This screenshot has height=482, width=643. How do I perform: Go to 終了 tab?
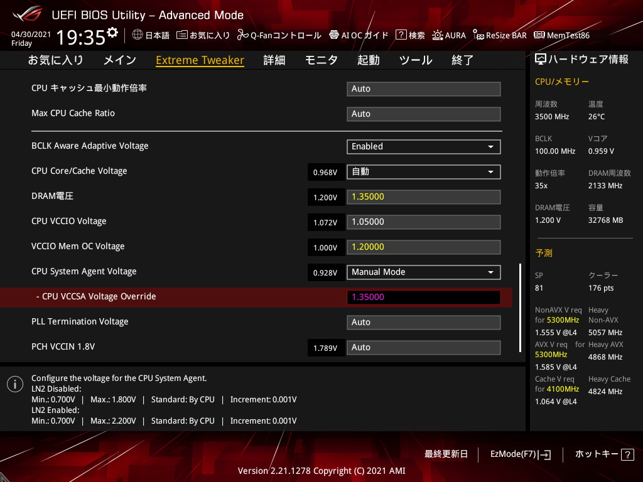[x=463, y=60]
